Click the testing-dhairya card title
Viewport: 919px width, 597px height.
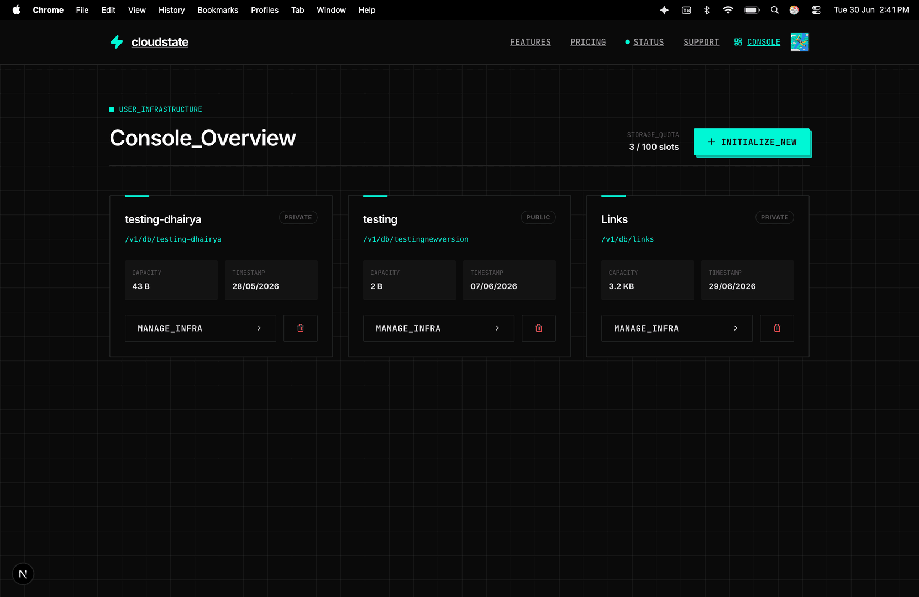(163, 219)
